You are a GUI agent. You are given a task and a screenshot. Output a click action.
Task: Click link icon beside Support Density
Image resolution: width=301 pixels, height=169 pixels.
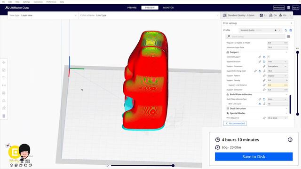pos(264,80)
